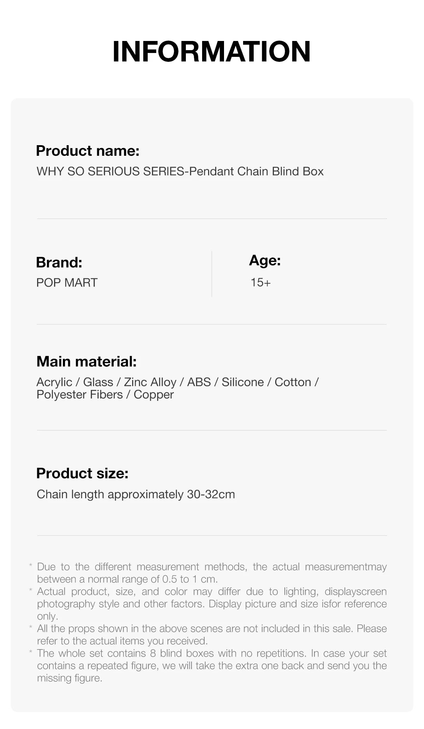
Task: Click the Age label
Action: coord(265,261)
